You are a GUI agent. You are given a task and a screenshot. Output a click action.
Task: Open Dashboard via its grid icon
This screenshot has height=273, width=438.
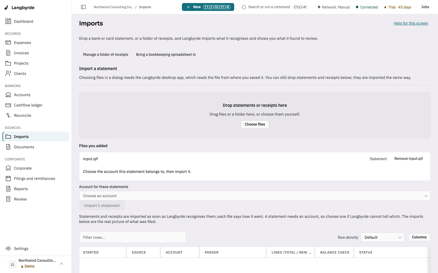pyautogui.click(x=8, y=21)
